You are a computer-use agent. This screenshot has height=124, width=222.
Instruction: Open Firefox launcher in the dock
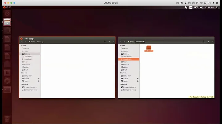(7, 30)
